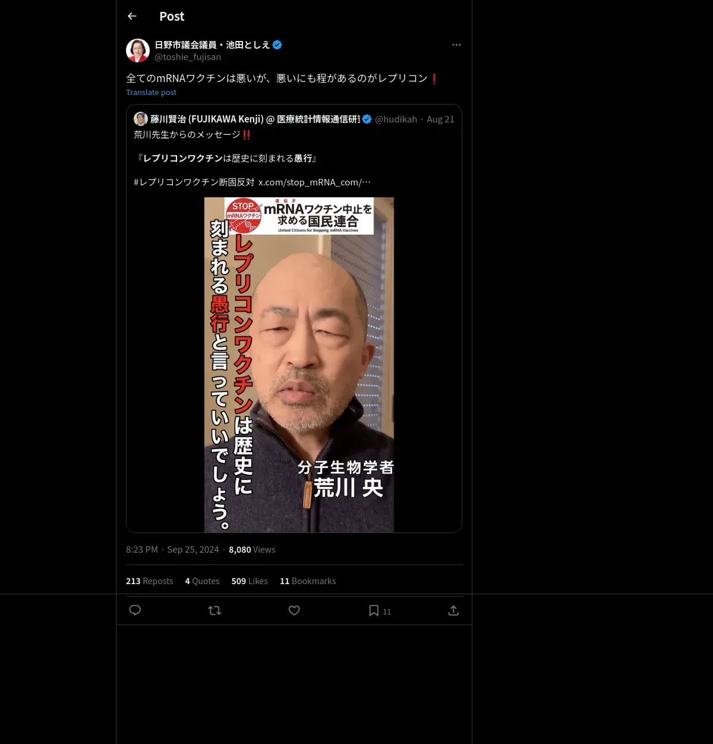
Task: Show the 509 Likes list
Action: pyautogui.click(x=250, y=581)
